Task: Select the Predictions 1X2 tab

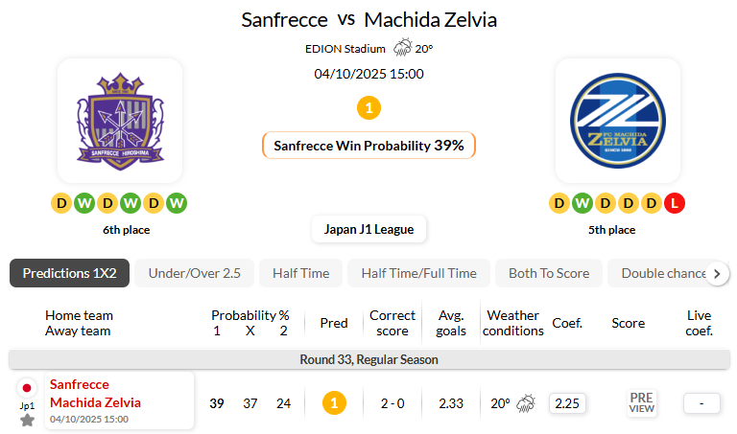Action: [x=69, y=273]
